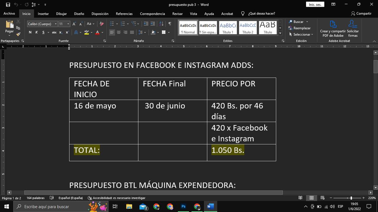This screenshot has height=212, width=378.
Task: Clear all formatting with eraser icon
Action: pyautogui.click(x=102, y=24)
